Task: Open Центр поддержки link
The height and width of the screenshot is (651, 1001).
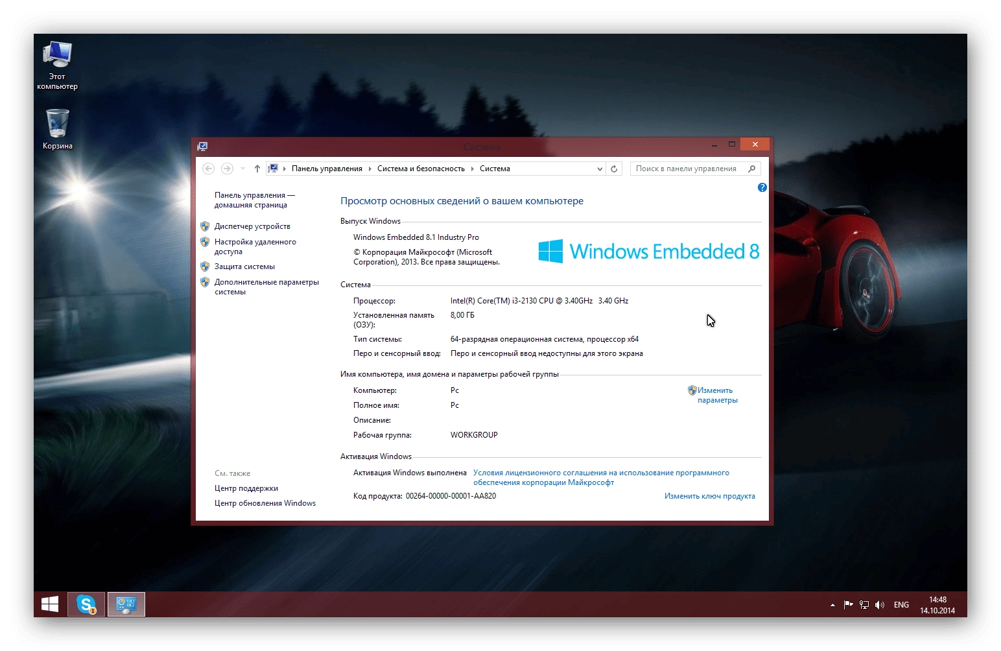Action: 246,488
